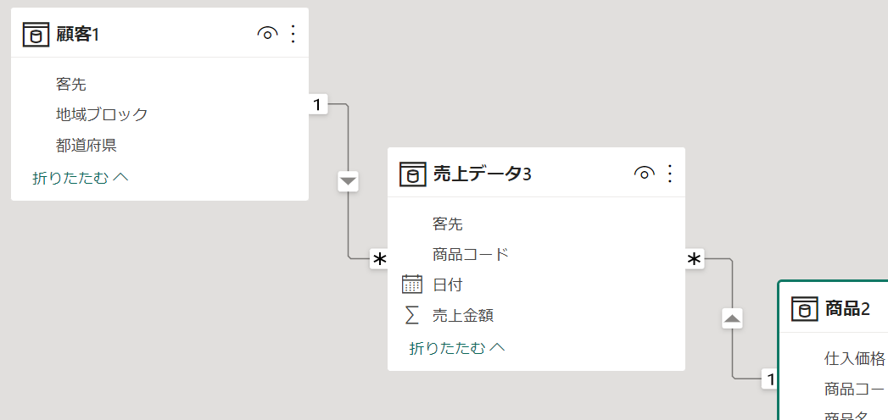Click the 1 cardinality marker beside 顧客1
The image size is (888, 420).
317,105
